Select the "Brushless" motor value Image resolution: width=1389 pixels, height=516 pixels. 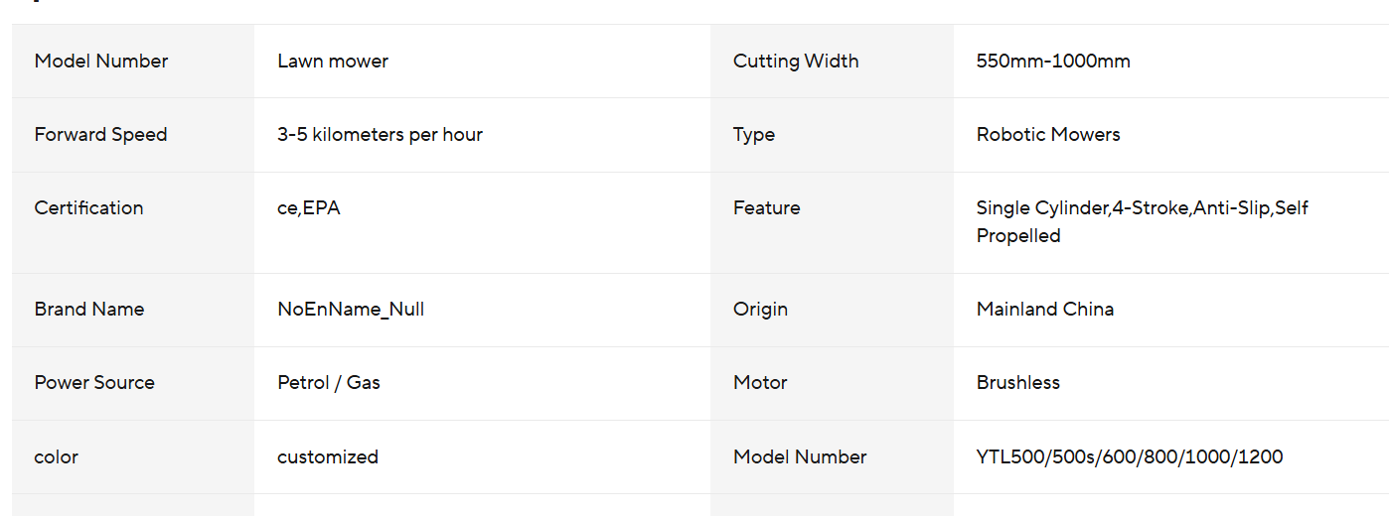pyautogui.click(x=1018, y=383)
